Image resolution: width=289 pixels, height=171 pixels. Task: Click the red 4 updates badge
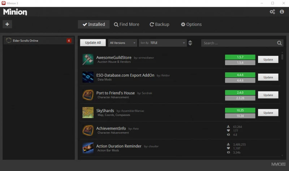69,41
